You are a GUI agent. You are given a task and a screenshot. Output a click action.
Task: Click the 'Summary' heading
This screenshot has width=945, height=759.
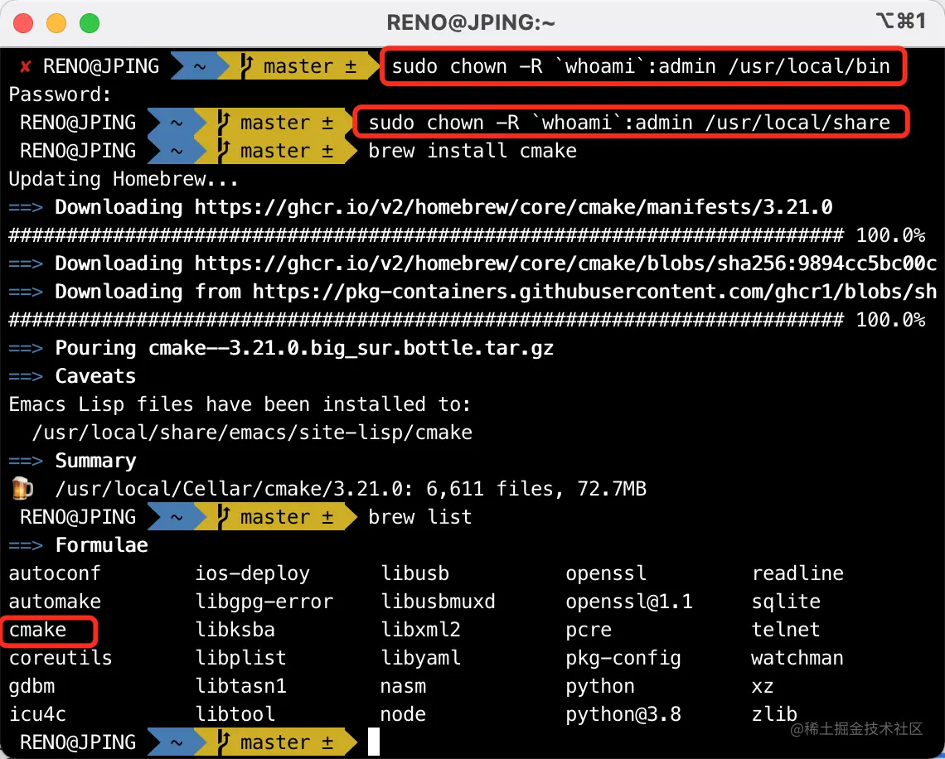click(95, 461)
